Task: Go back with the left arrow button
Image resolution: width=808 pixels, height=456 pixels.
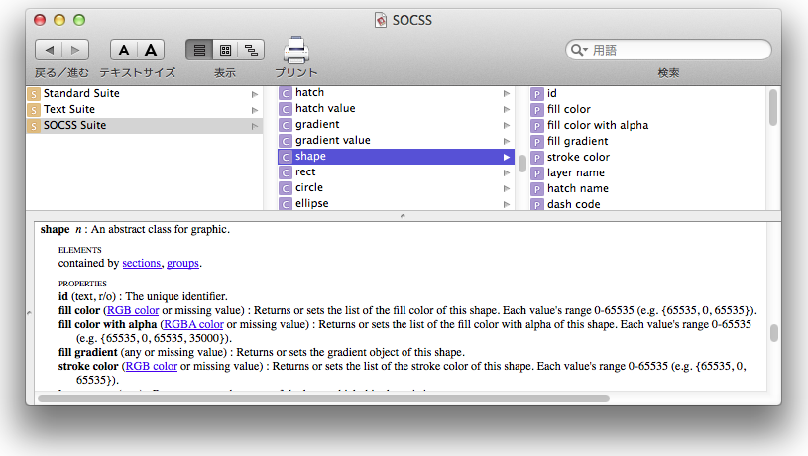Action: pyautogui.click(x=49, y=50)
